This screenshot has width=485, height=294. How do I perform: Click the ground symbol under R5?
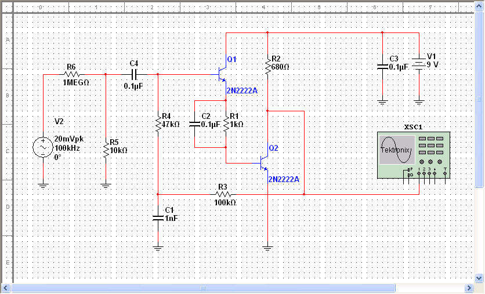point(106,186)
